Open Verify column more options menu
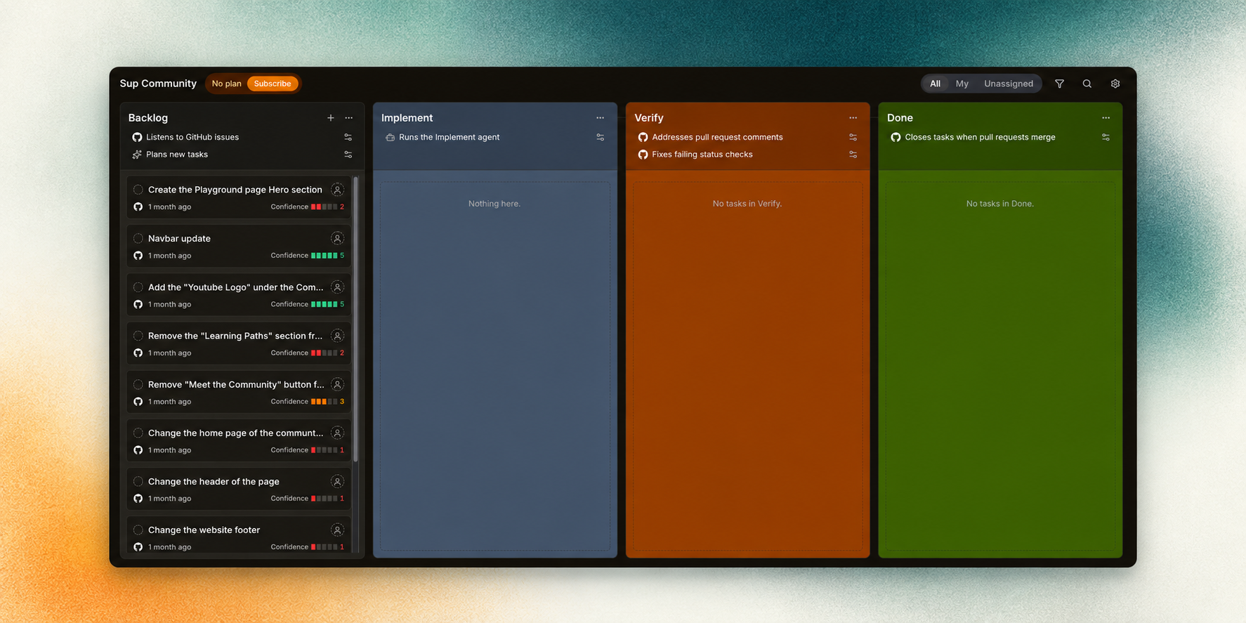 click(853, 118)
